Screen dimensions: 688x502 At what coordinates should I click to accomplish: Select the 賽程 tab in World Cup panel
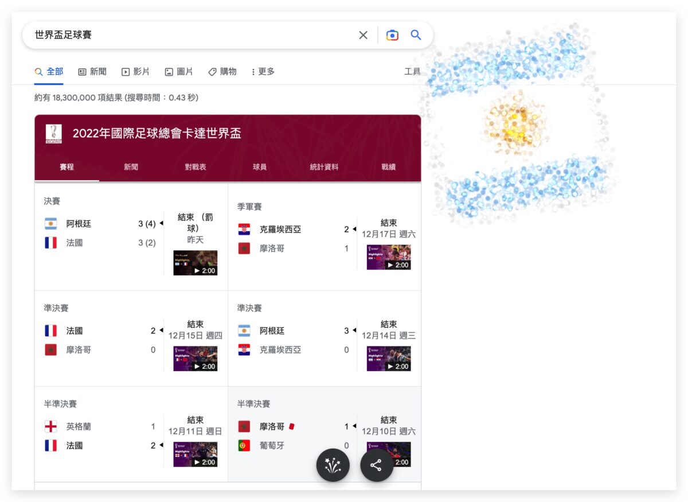coord(67,168)
